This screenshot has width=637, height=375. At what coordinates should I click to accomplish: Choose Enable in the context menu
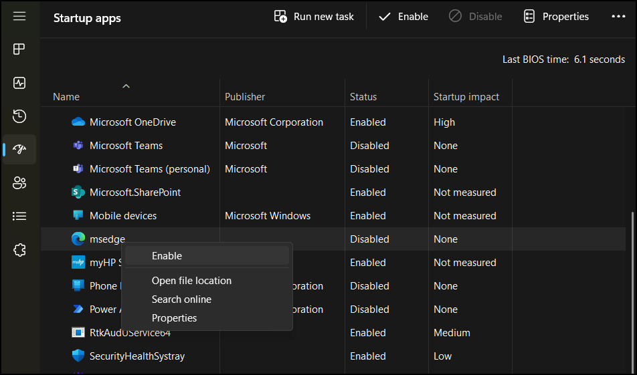[167, 256]
